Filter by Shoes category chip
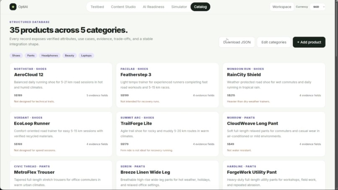 pyautogui.click(x=16, y=55)
